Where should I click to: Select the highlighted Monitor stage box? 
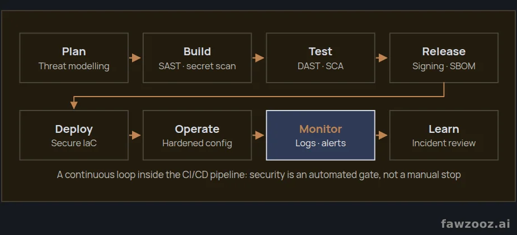point(321,135)
